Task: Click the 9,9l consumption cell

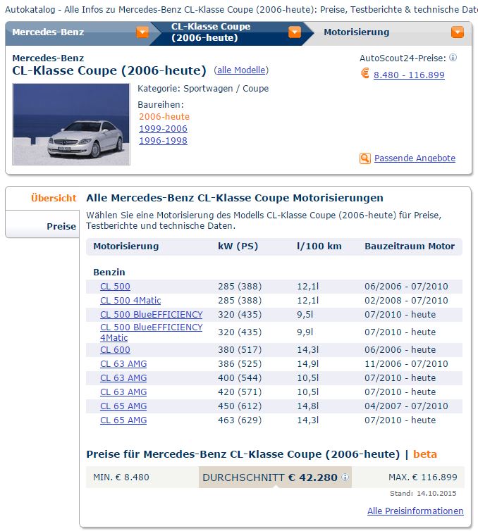Action: (x=305, y=332)
